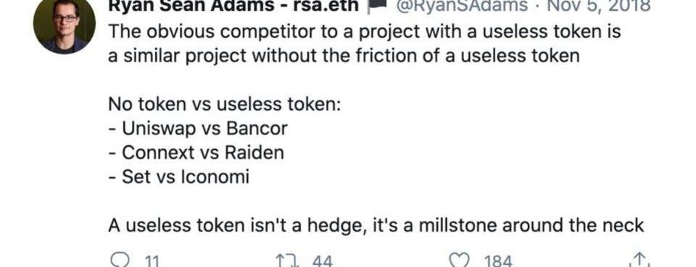Click the '- Set vs Iconomi' line

[x=179, y=177]
